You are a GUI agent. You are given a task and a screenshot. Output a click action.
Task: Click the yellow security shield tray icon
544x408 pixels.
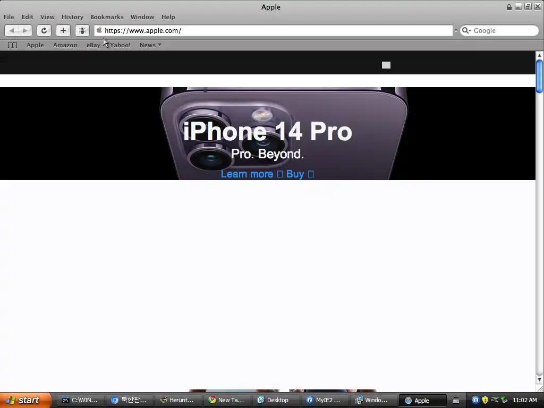coord(485,400)
